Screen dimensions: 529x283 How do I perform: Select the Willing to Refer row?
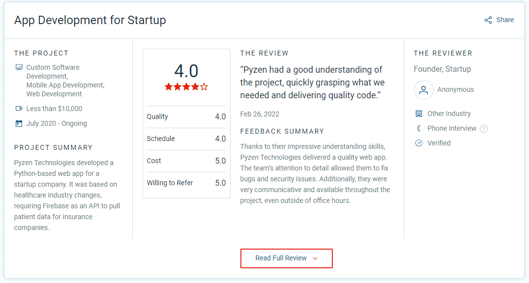(186, 183)
